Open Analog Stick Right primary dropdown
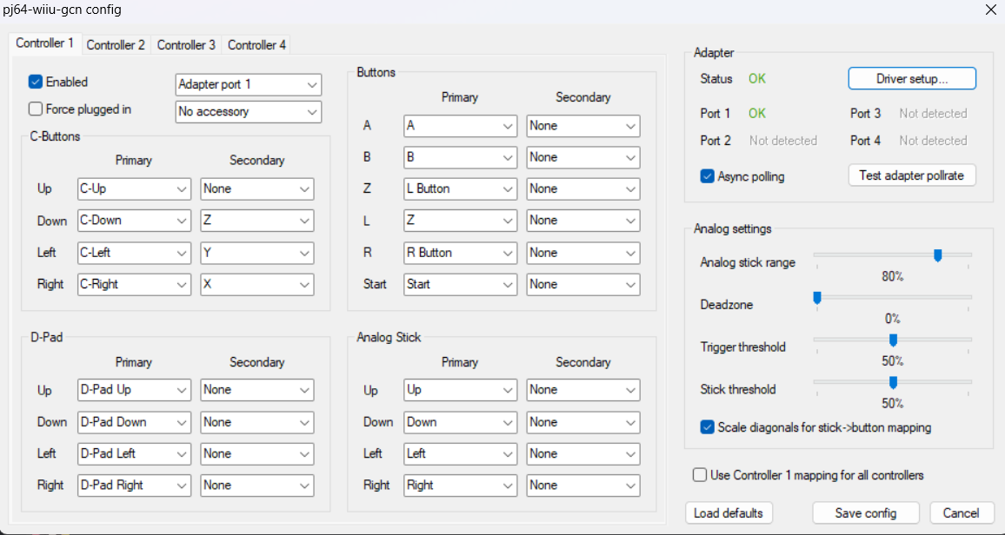Viewport: 1005px width, 535px height. click(460, 485)
